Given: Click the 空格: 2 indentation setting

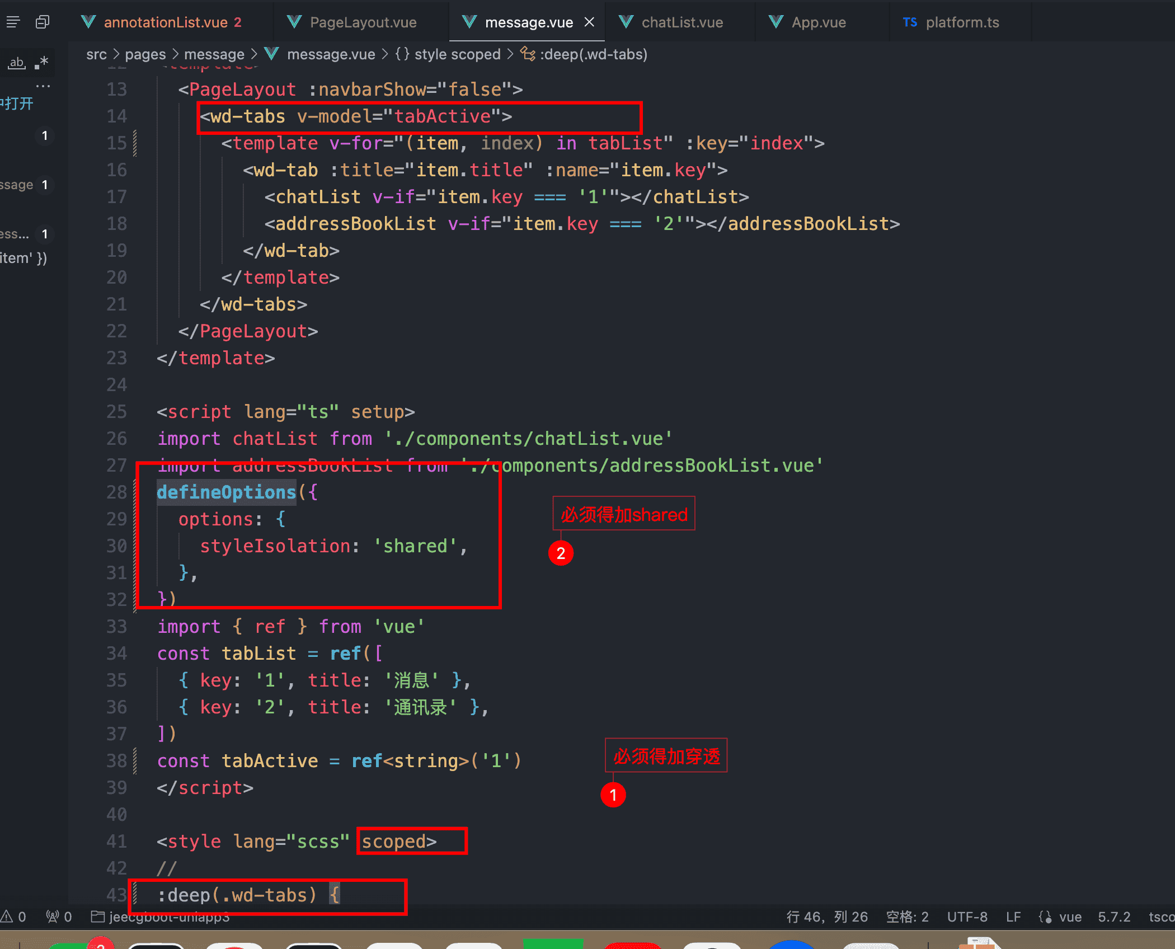Looking at the screenshot, I should pos(907,917).
